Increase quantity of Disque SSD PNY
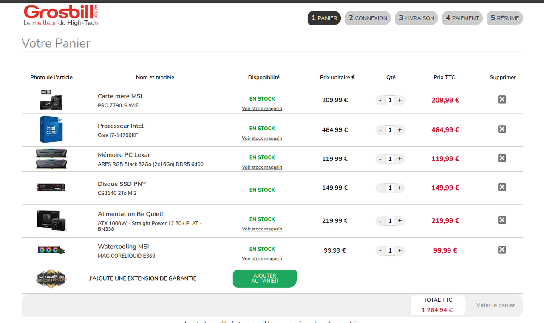The height and width of the screenshot is (323, 544). click(400, 188)
